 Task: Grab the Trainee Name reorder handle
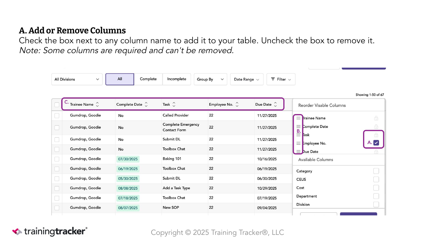[x=298, y=118]
